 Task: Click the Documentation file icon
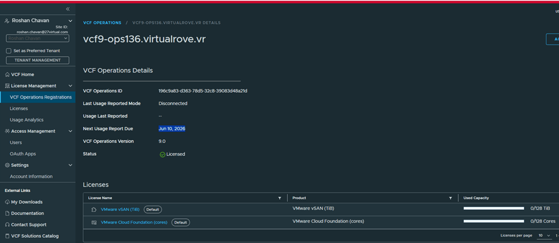pos(7,213)
